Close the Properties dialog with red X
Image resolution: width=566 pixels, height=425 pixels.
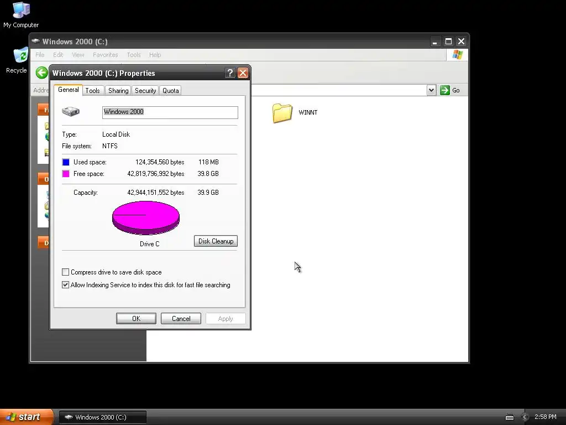(243, 73)
